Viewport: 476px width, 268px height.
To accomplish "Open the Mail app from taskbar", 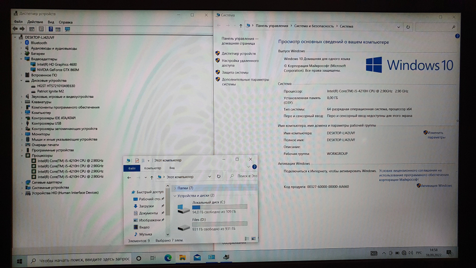I will pyautogui.click(x=197, y=258).
